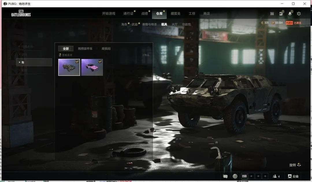Switch to 角色 sub-tab
Image resolution: width=312 pixels, height=182 pixels.
click(x=124, y=24)
